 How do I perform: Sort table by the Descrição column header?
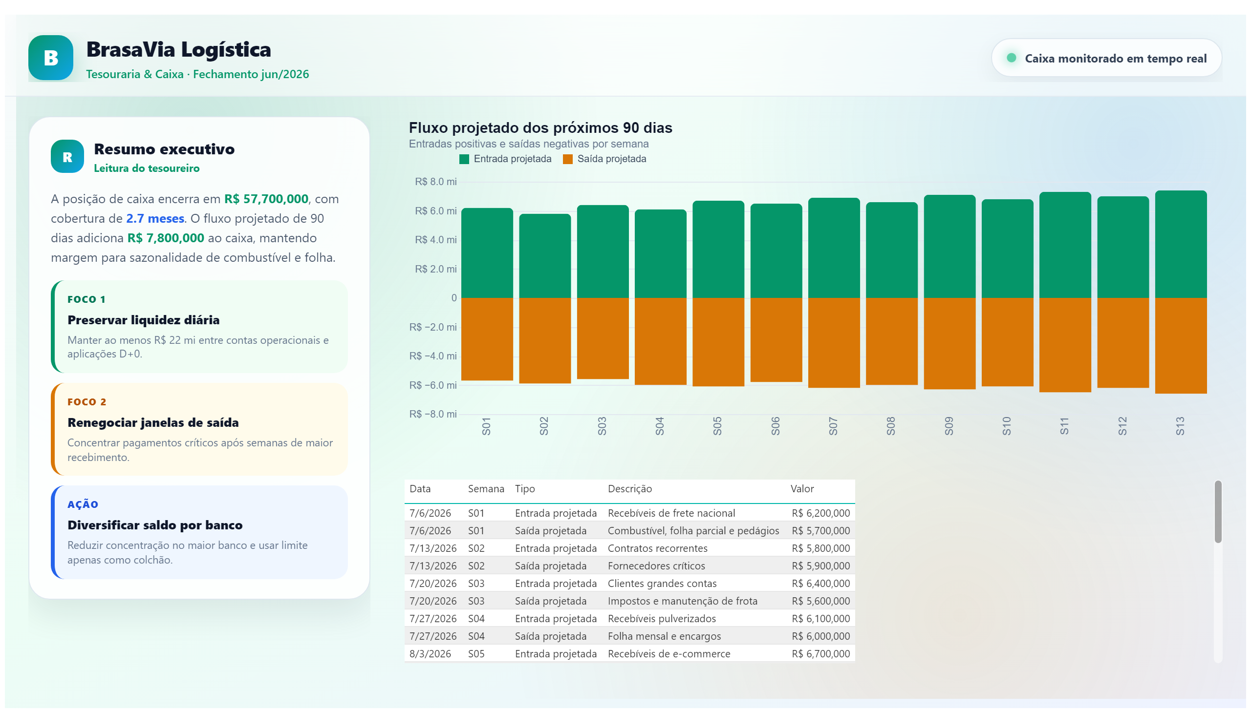pyautogui.click(x=630, y=489)
